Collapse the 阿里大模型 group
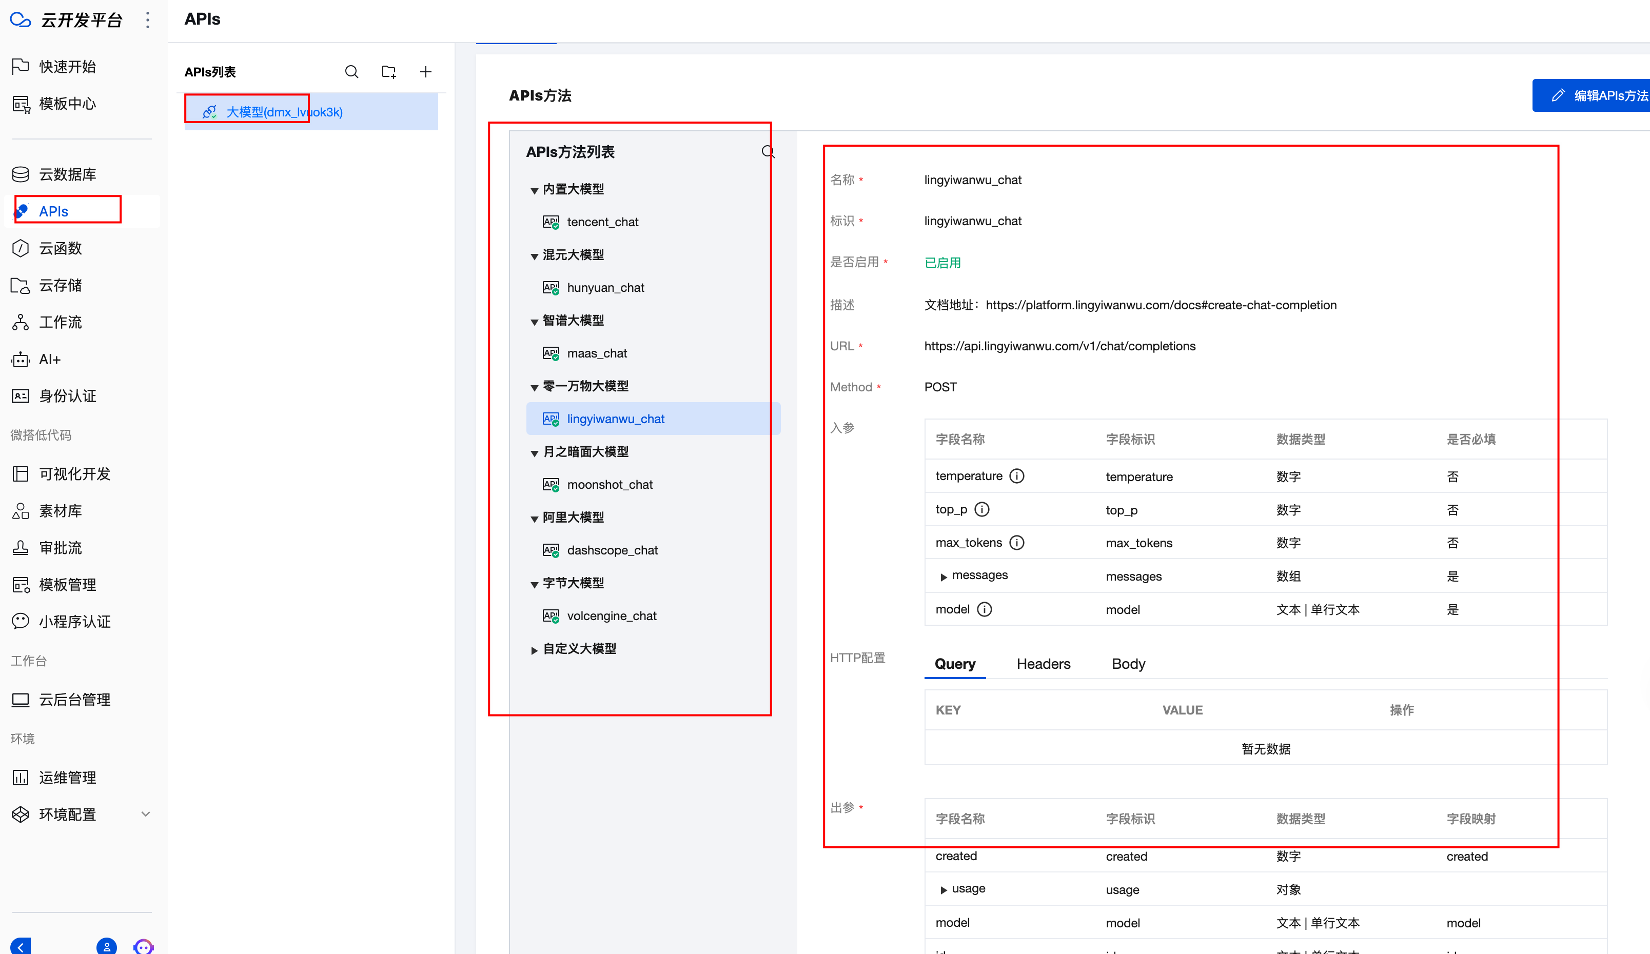Screen dimensions: 1650x954 [x=534, y=519]
